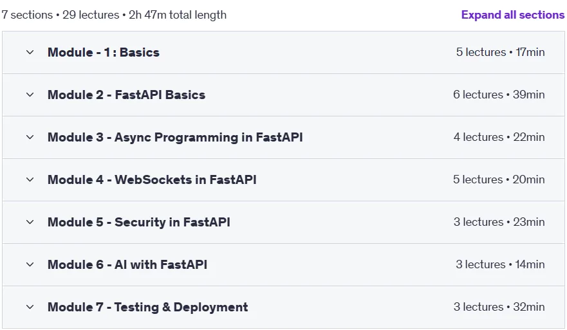567x330 pixels.
Task: Expand the Module 6 AI with FastAPI chevron
Action: (30, 264)
